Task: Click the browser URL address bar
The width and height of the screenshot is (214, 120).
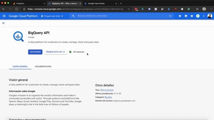Action: (x=76, y=9)
